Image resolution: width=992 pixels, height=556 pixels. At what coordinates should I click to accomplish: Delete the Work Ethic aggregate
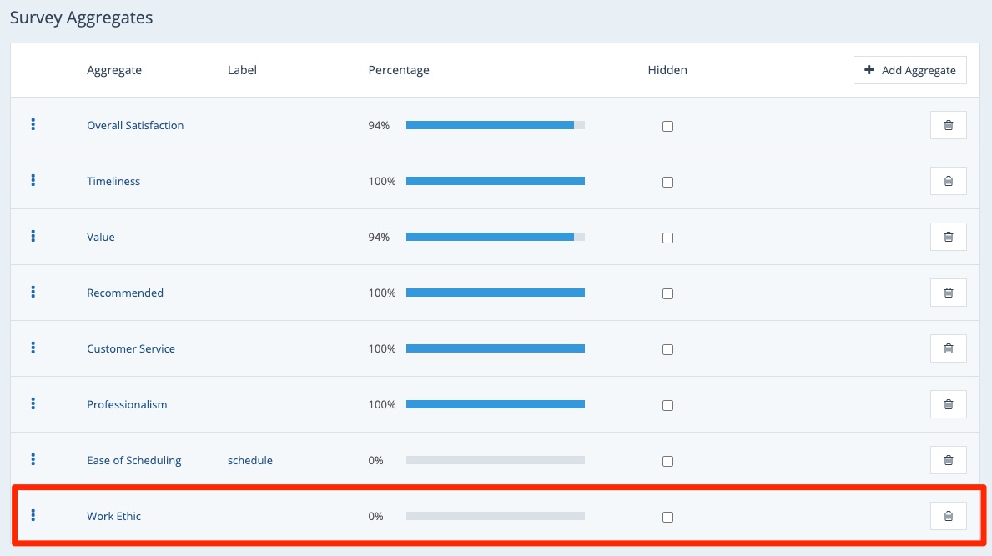coord(948,516)
